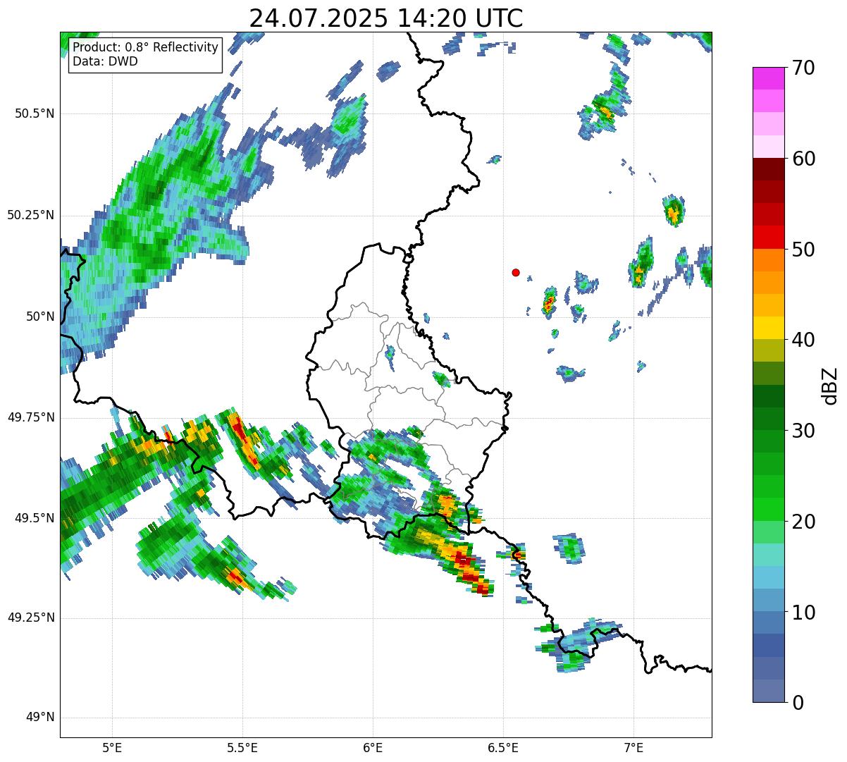Click the colorbar label 70
The height and width of the screenshot is (762, 847).
click(803, 68)
